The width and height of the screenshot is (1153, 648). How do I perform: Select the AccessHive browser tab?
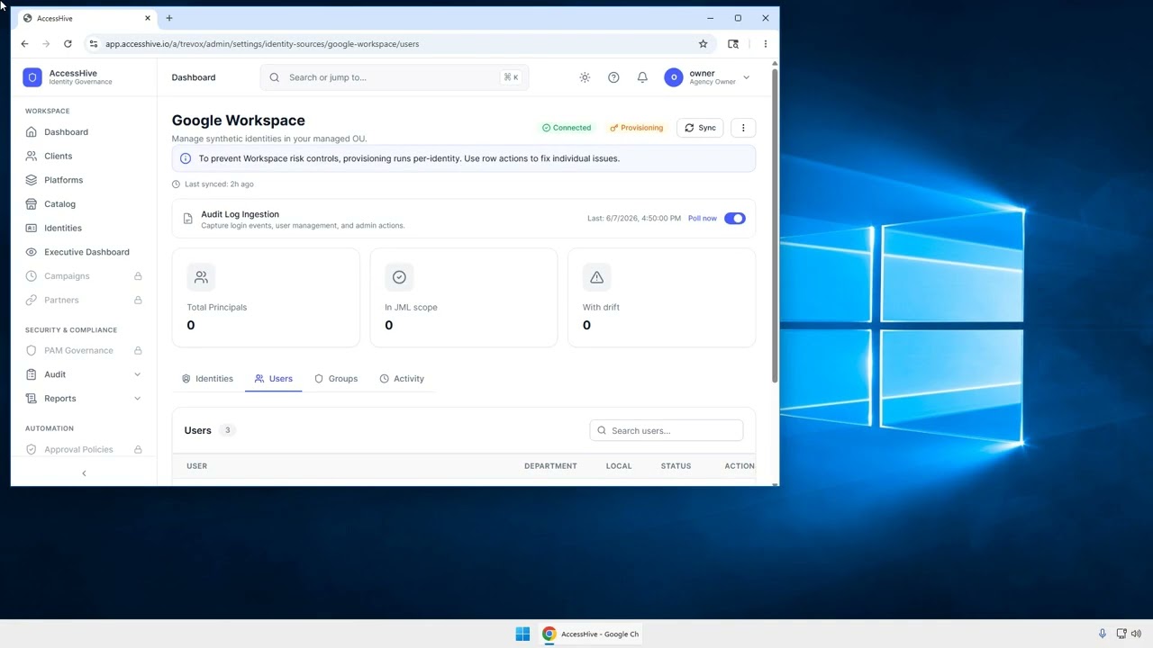[x=86, y=18]
